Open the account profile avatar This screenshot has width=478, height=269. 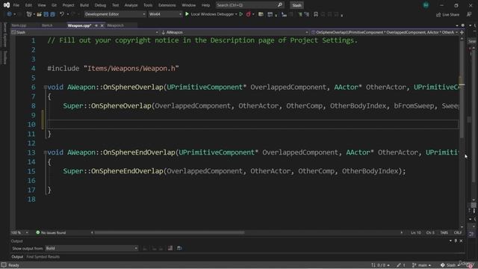426,5
